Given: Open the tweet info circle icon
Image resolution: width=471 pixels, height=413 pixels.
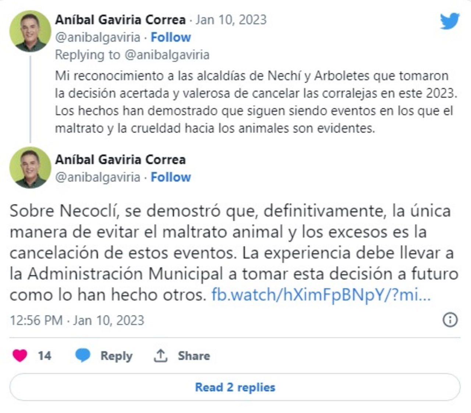Looking at the screenshot, I should (450, 320).
